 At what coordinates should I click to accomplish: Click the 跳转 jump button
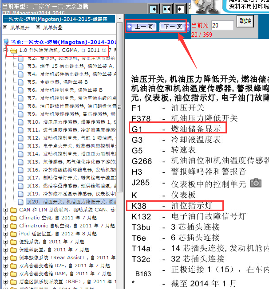click(245, 21)
